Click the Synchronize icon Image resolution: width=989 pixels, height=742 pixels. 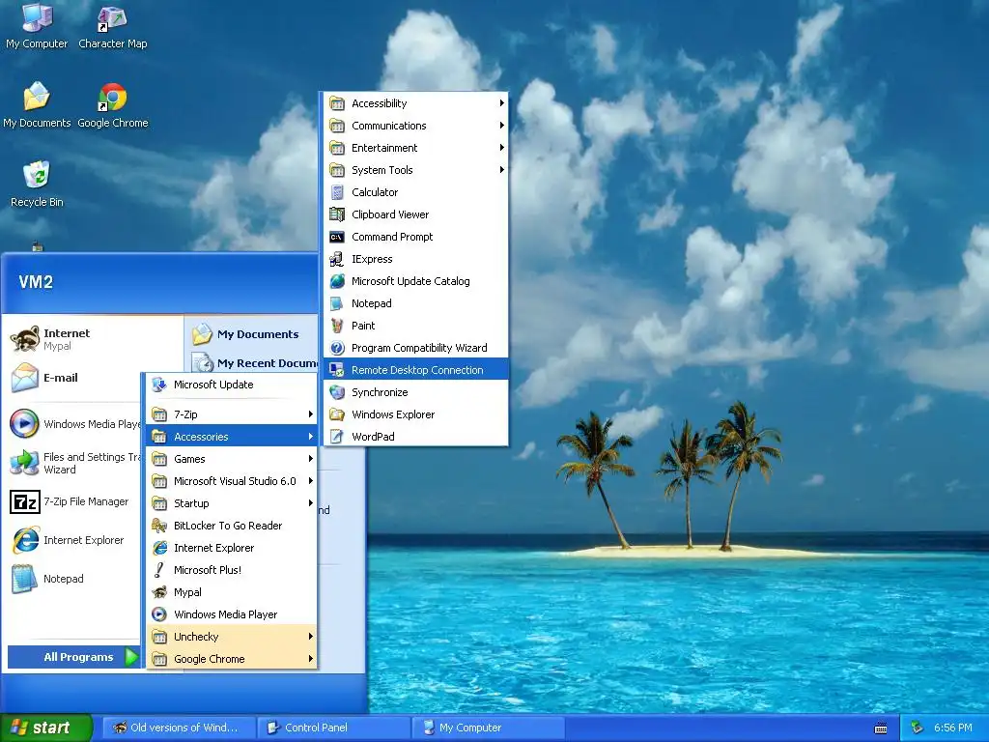point(337,392)
